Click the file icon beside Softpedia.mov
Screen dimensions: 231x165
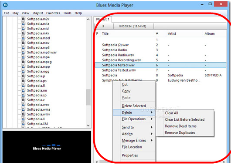tap(23, 43)
